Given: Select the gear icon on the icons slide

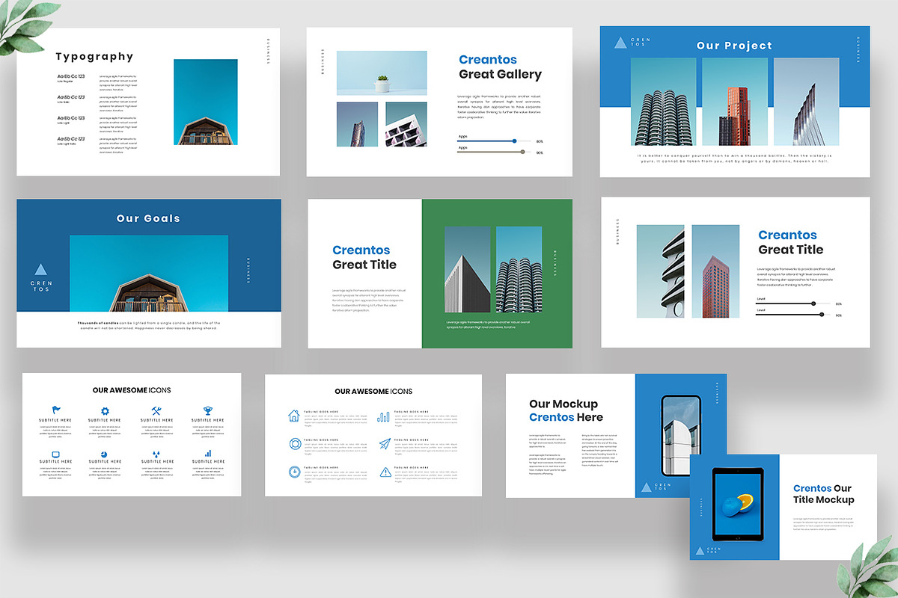Looking at the screenshot, I should [105, 410].
